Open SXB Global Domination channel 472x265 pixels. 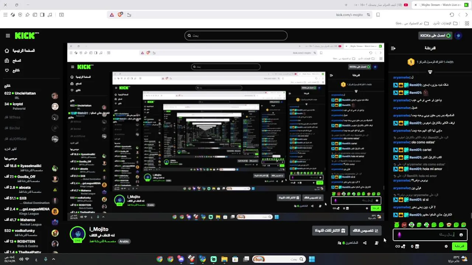pos(31,200)
